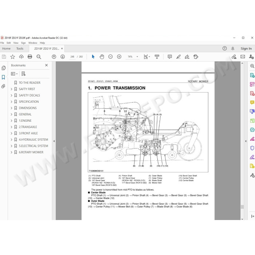Send file by email icon
255x255 pixels.
click(243, 56)
